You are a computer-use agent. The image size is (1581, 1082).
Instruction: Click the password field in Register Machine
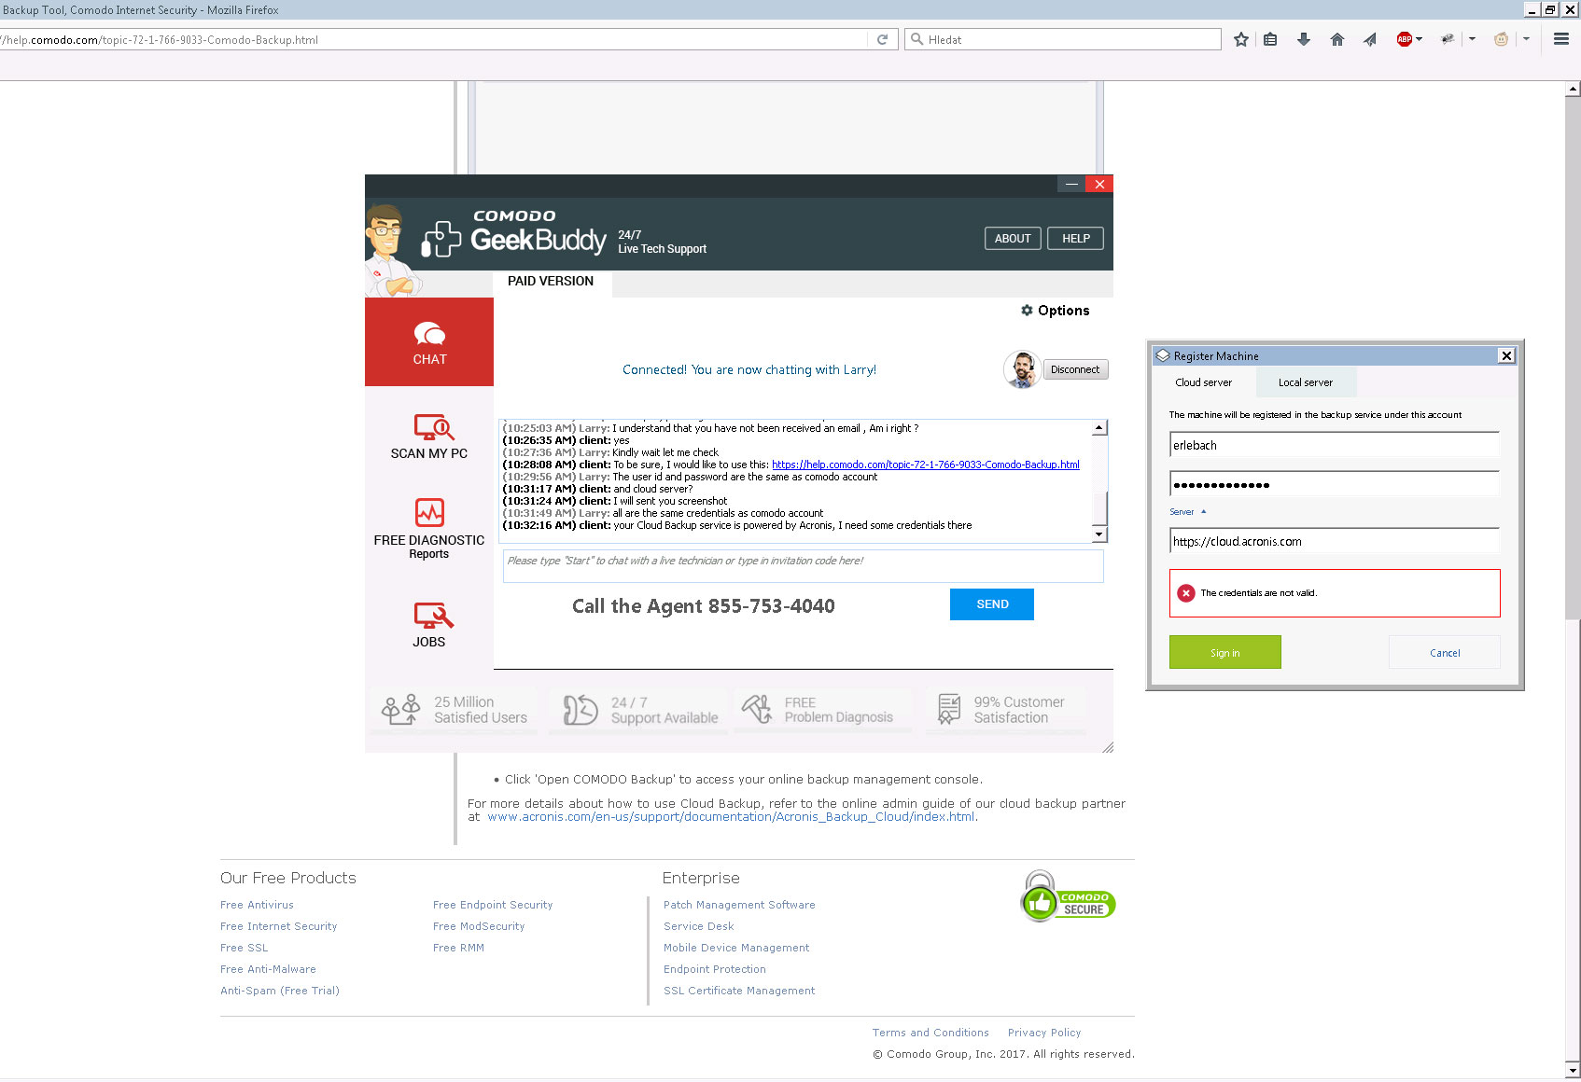1335,484
